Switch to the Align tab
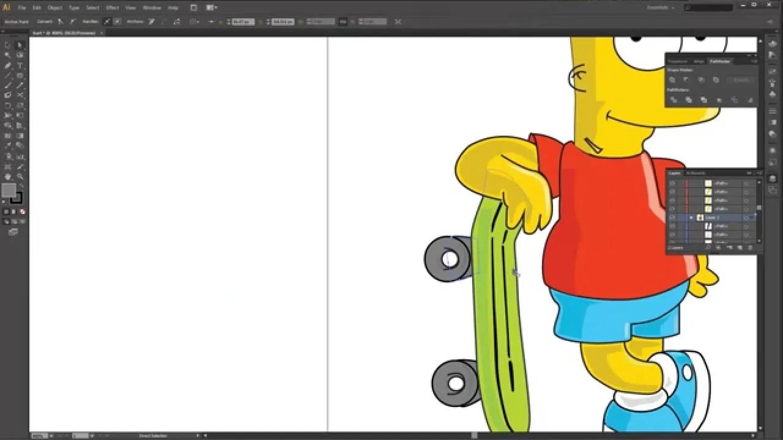Screen dimensions: 783x440 click(699, 61)
